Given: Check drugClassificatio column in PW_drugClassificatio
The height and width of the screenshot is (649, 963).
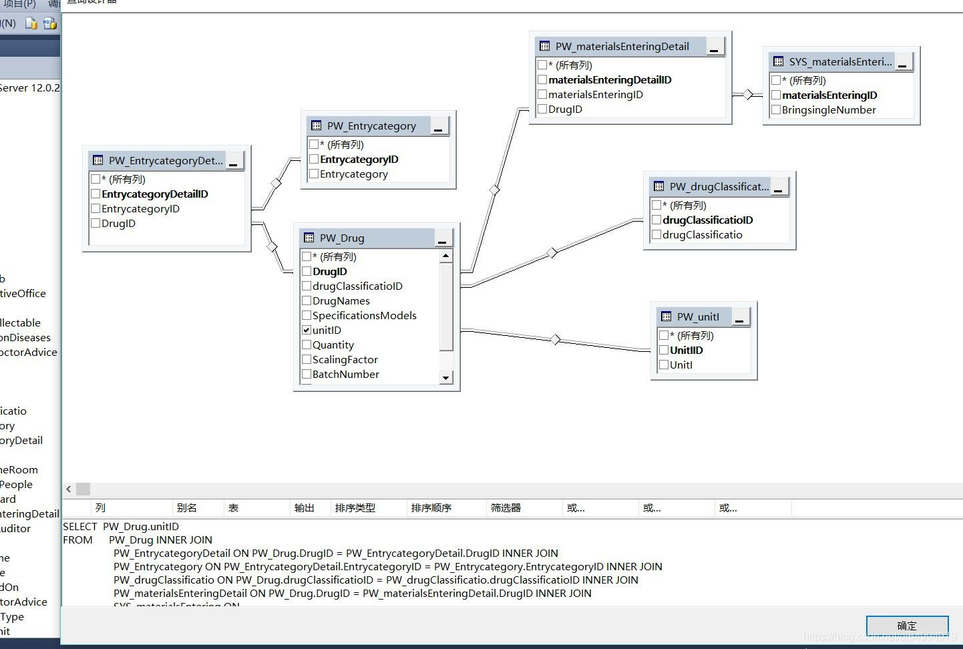Looking at the screenshot, I should (x=656, y=234).
